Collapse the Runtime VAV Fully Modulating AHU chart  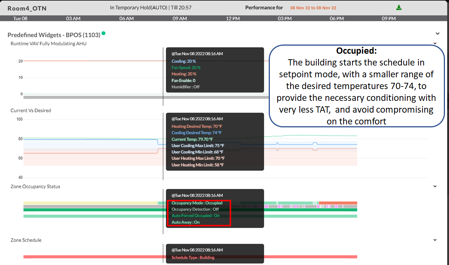(x=435, y=43)
